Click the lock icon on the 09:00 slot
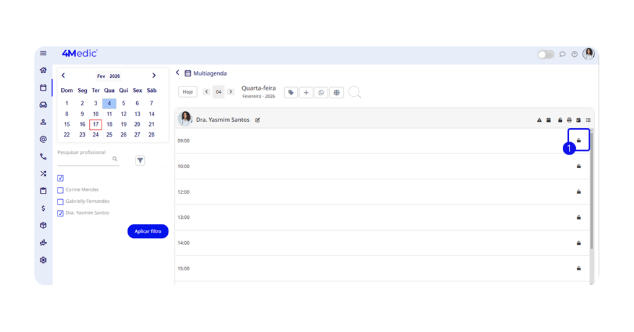 (579, 140)
